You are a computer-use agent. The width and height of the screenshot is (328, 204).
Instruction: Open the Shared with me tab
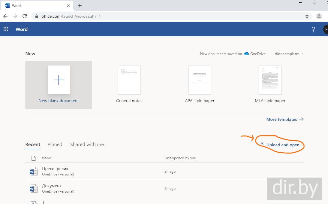87,144
